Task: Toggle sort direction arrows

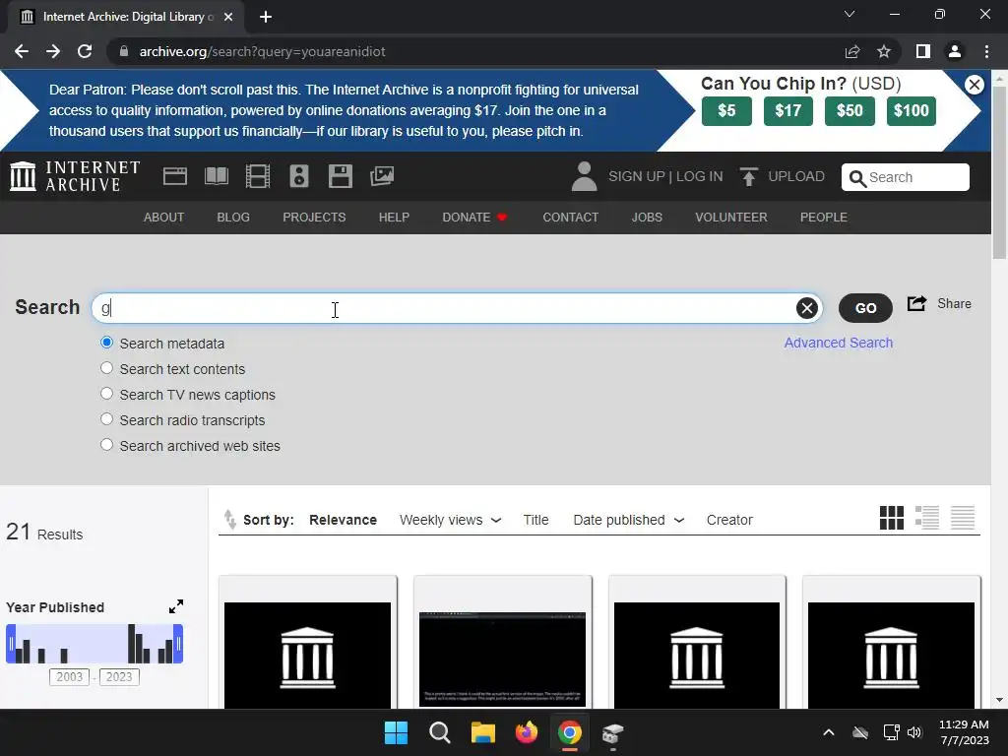Action: [229, 519]
